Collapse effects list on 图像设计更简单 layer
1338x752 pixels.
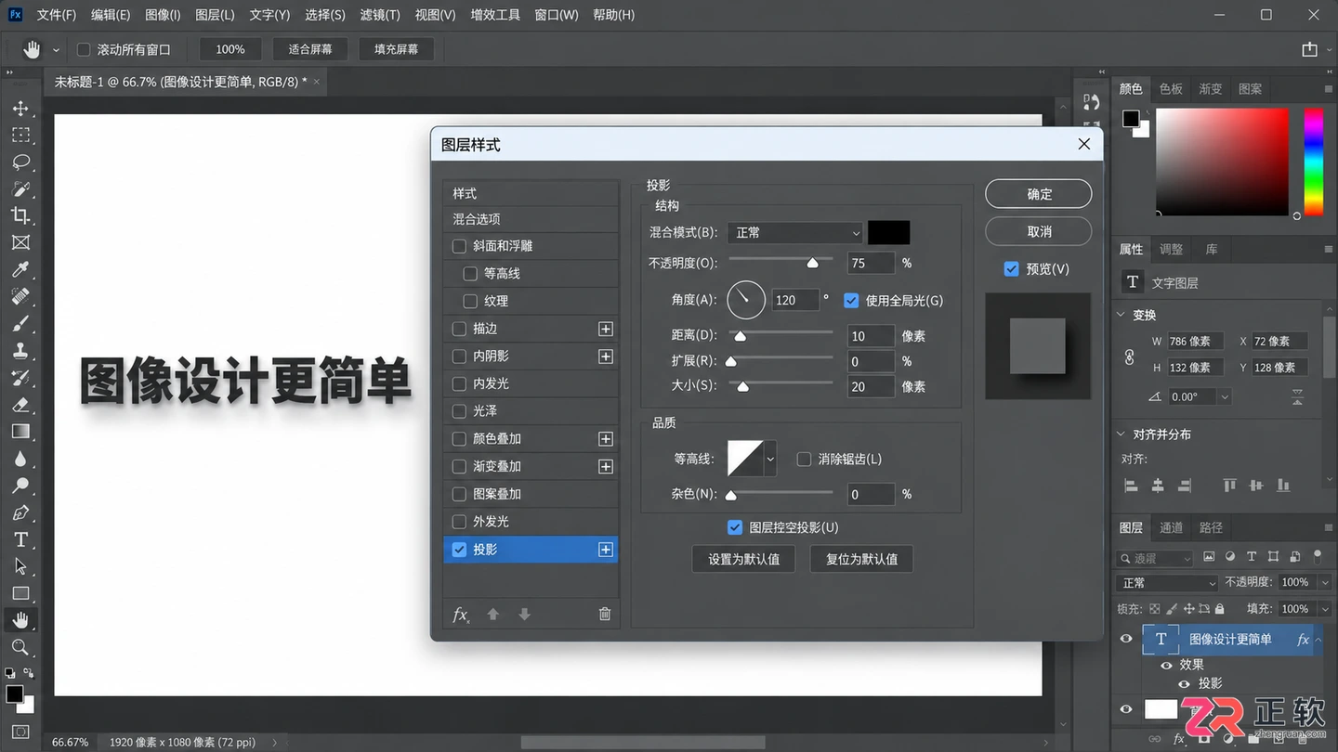tap(1318, 640)
